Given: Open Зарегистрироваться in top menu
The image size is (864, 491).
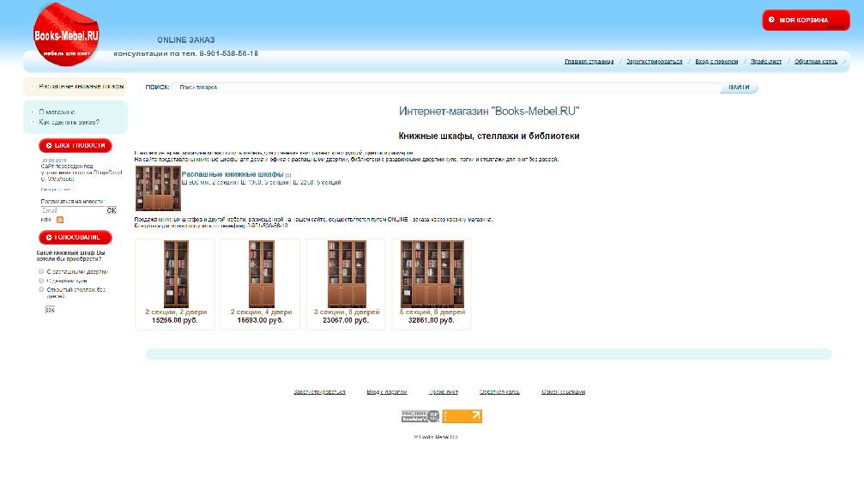Looking at the screenshot, I should (x=654, y=61).
